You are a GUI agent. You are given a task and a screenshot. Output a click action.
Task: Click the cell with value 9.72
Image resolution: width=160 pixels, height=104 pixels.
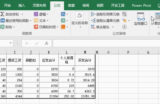click(67, 80)
